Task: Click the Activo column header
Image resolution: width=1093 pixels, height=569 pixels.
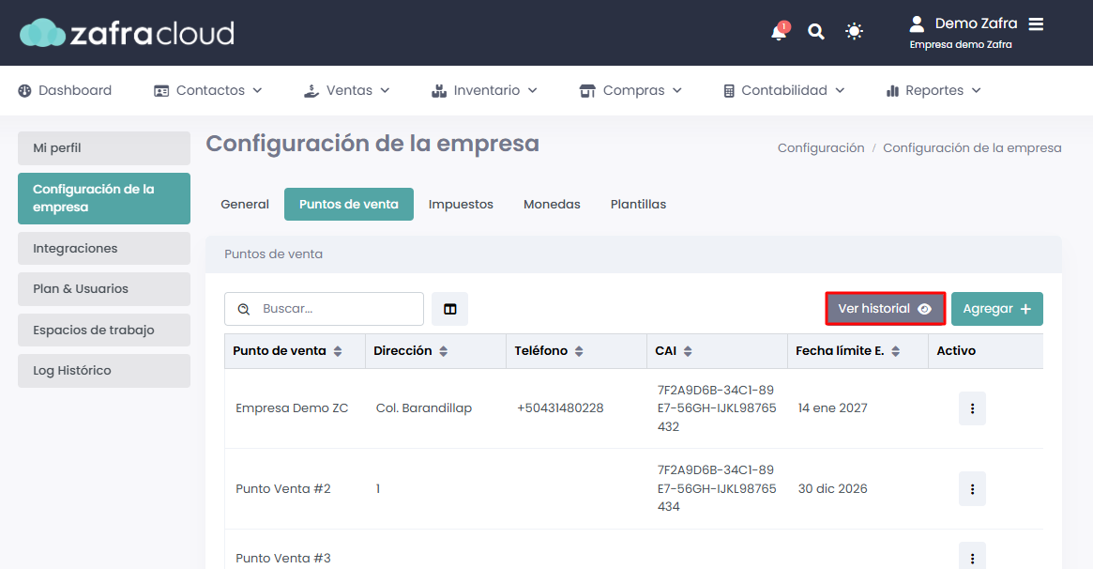Action: pos(956,351)
